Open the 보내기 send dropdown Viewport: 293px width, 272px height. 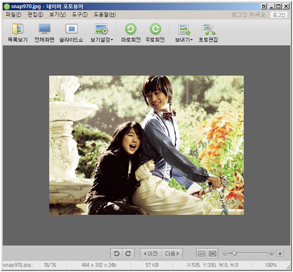[184, 33]
